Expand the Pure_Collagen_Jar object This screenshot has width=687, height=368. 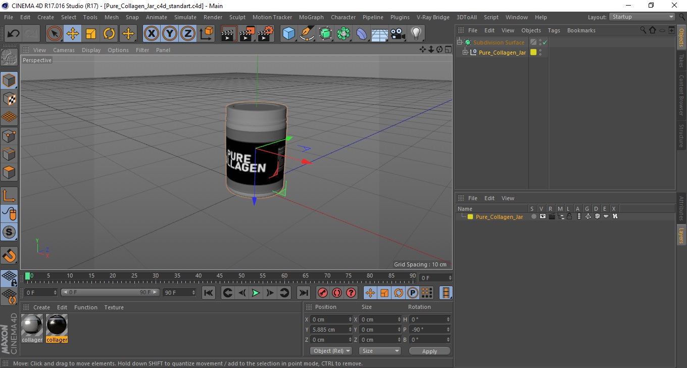point(465,53)
